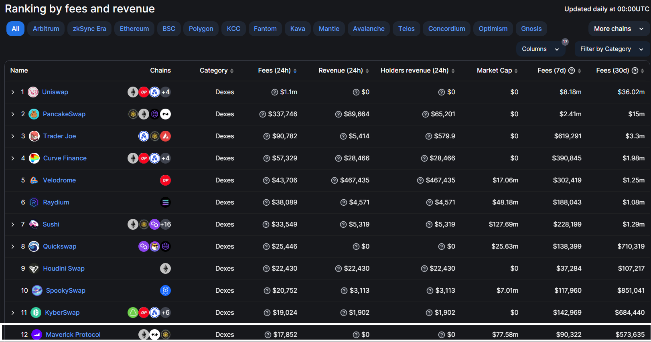Image resolution: width=651 pixels, height=342 pixels.
Task: Click the $36.02m Fees (30d) value
Action: coord(631,92)
